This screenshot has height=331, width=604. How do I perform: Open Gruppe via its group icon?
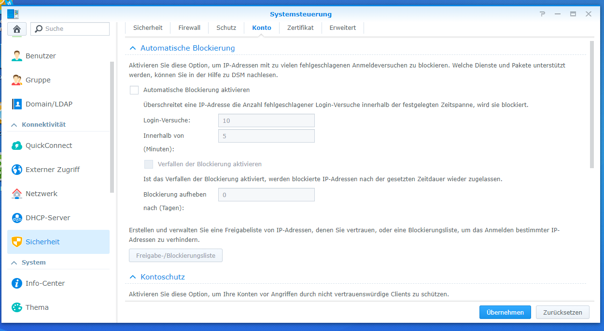tap(17, 80)
